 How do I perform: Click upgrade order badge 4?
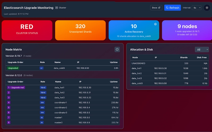(x=9, y=102)
